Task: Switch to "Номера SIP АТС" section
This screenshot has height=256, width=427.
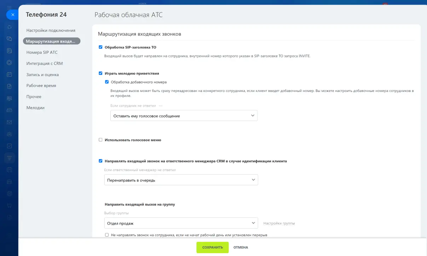Action: click(x=42, y=52)
